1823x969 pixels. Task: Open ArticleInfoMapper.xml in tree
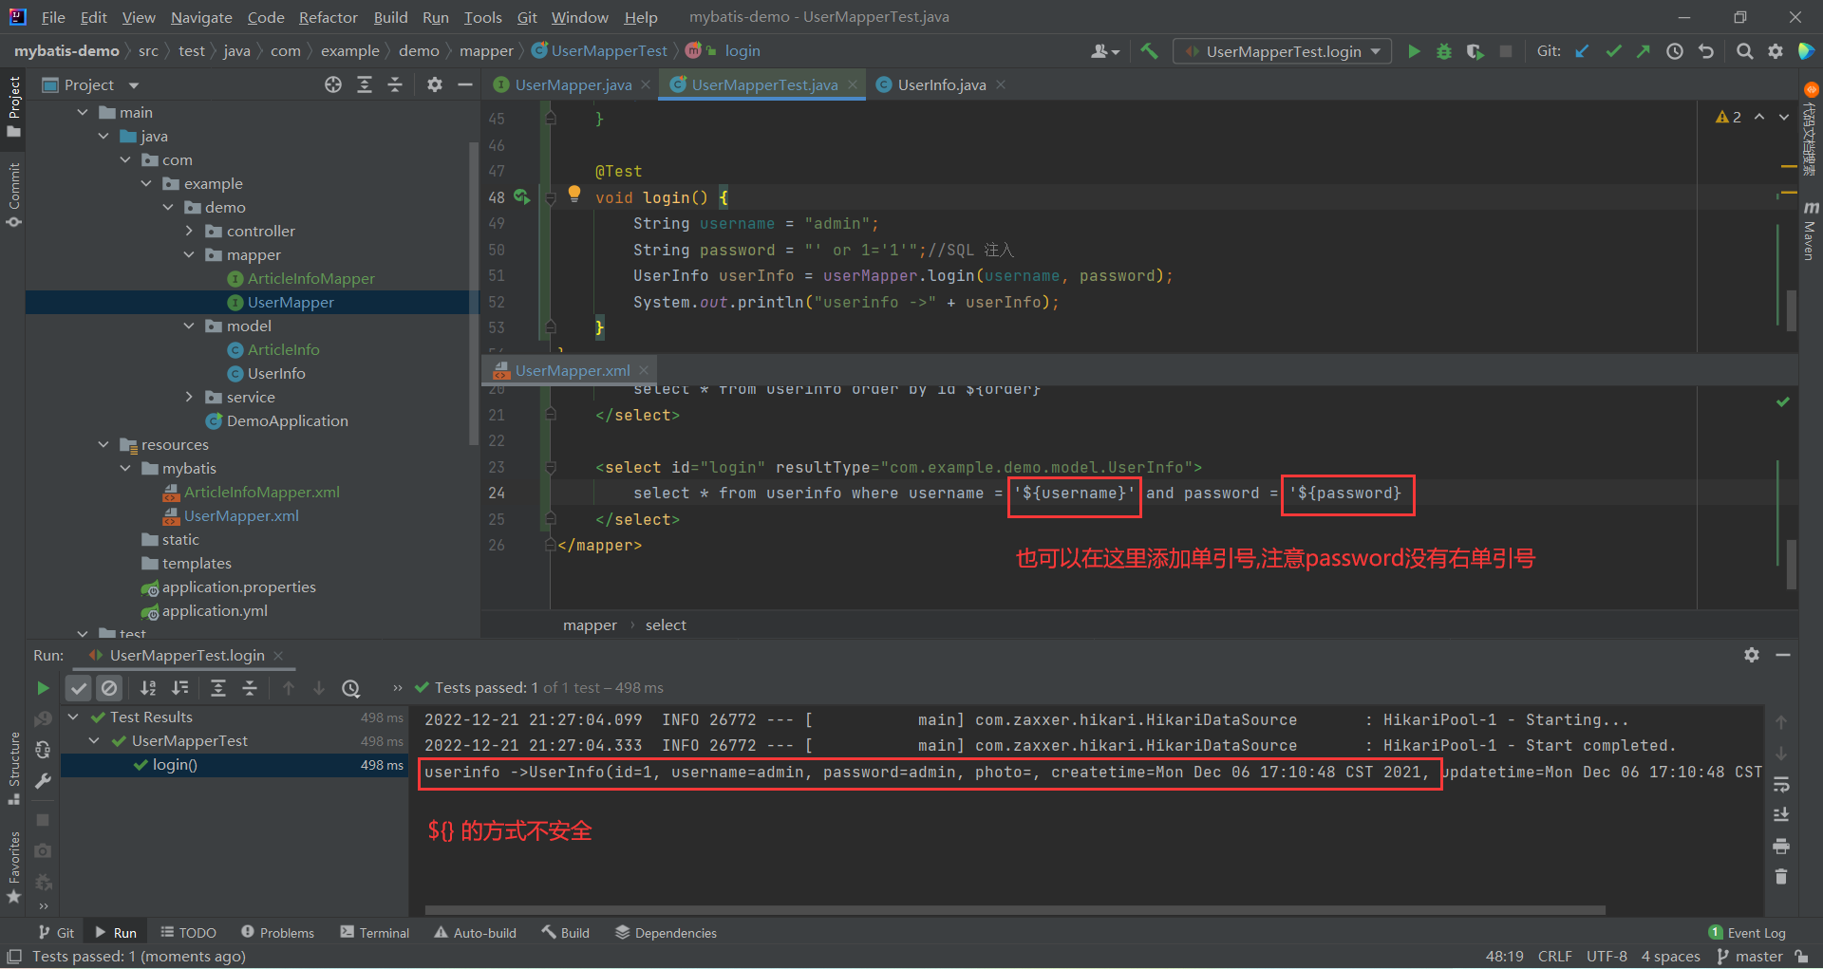[x=261, y=493]
